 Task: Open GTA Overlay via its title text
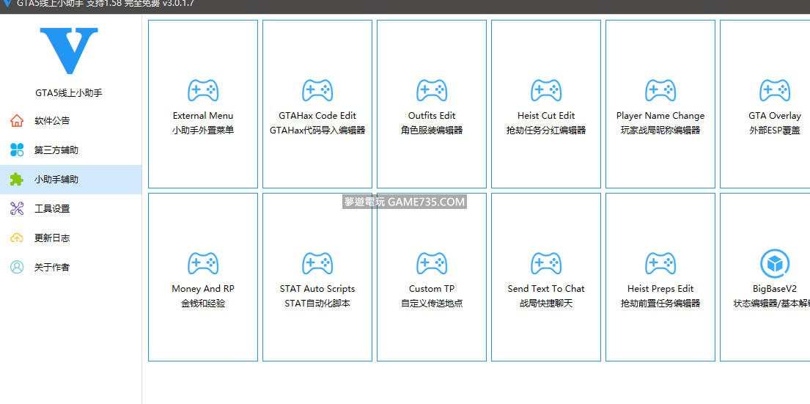(x=774, y=116)
